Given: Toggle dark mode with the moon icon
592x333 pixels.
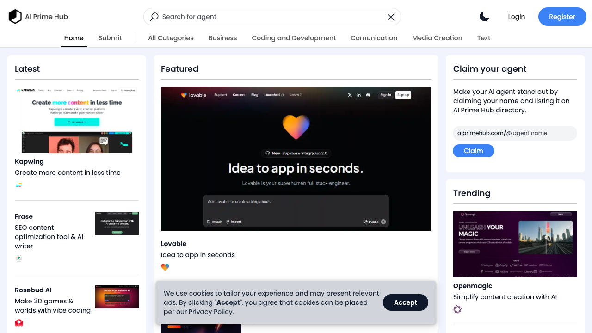Looking at the screenshot, I should click(484, 16).
